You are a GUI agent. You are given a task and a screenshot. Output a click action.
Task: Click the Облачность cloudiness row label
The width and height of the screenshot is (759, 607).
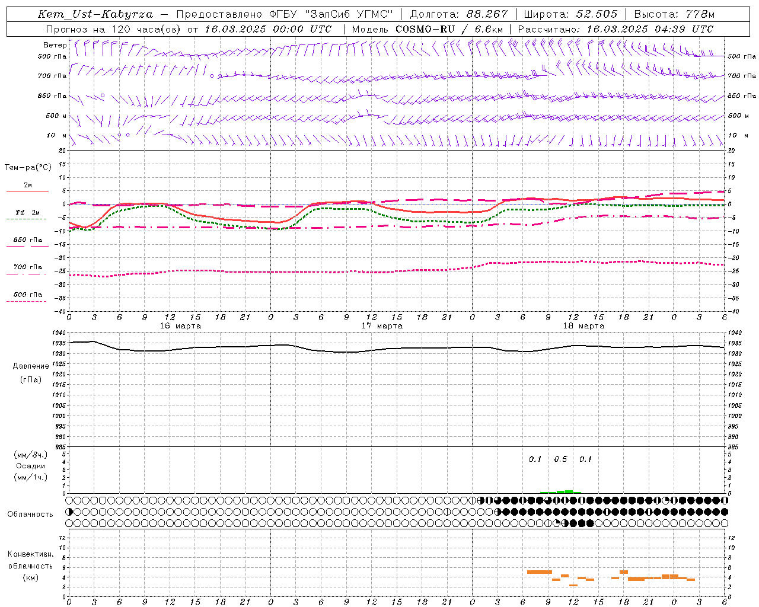pyautogui.click(x=30, y=515)
